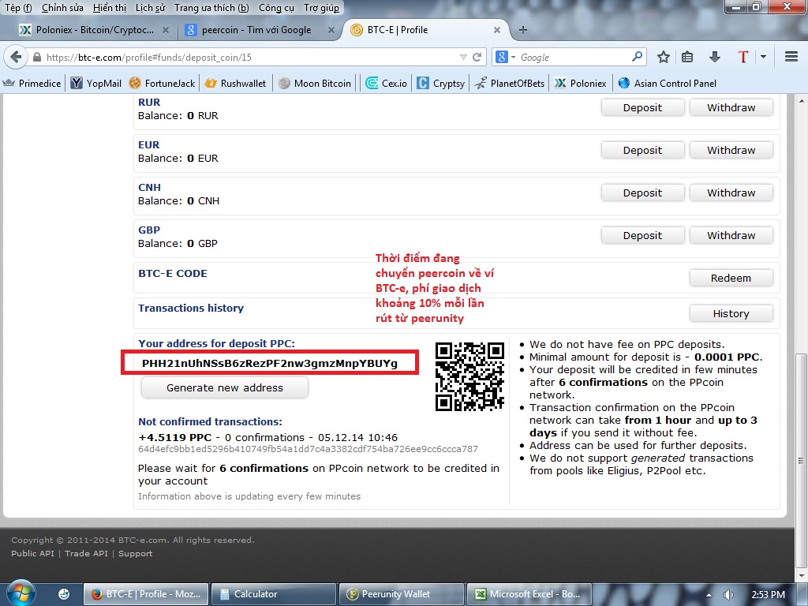This screenshot has height=606, width=808.
Task: Click Deposit for CNH
Action: pyautogui.click(x=642, y=193)
